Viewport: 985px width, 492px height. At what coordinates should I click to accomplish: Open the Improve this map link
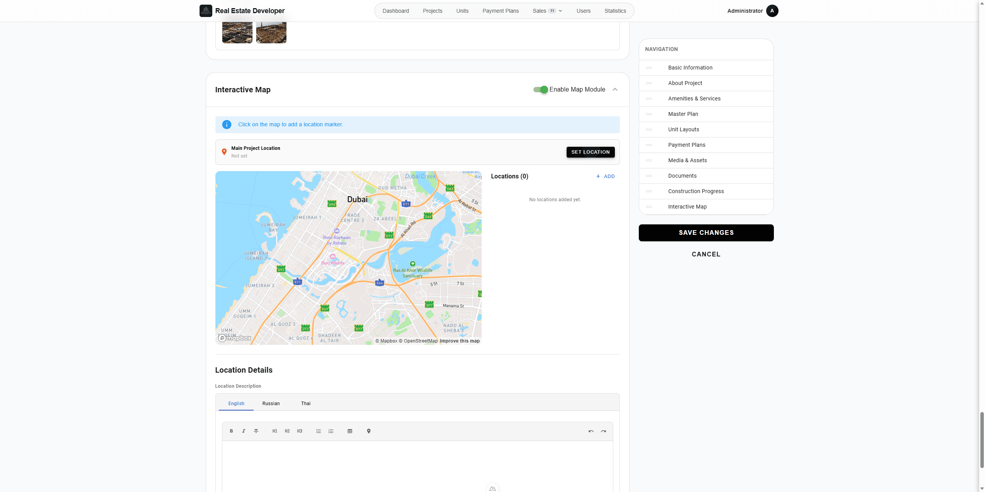click(460, 341)
